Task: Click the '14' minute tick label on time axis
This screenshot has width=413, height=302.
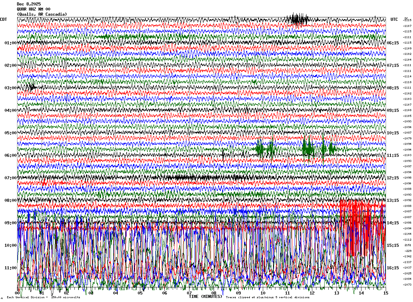Action: (361, 293)
